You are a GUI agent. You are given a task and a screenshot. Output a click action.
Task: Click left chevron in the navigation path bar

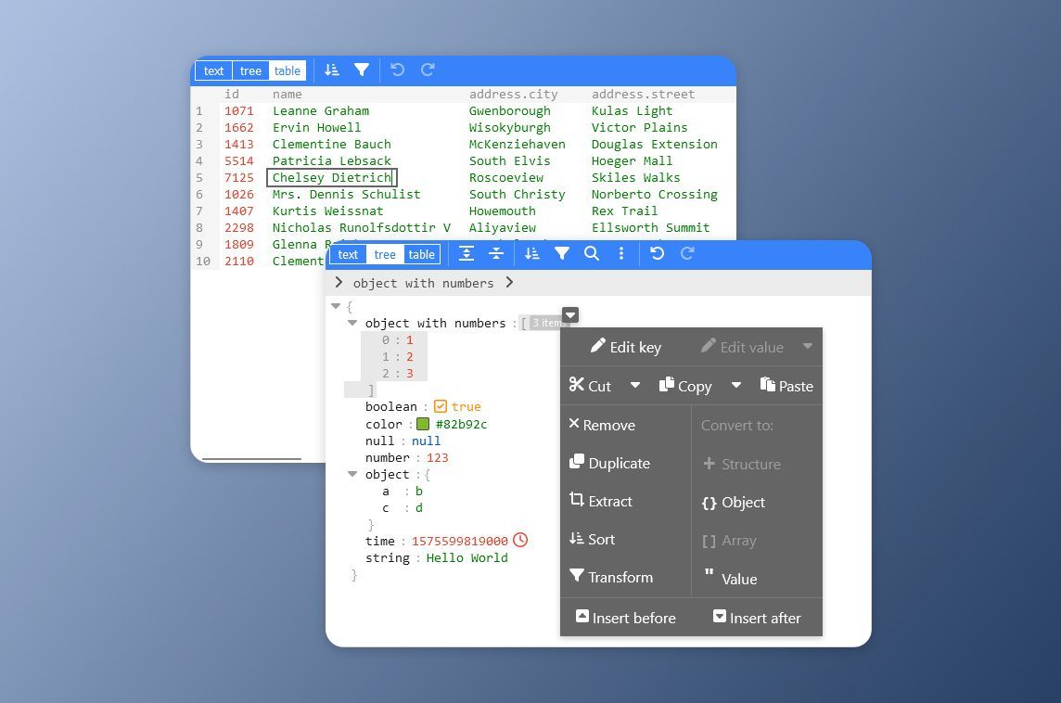[339, 282]
